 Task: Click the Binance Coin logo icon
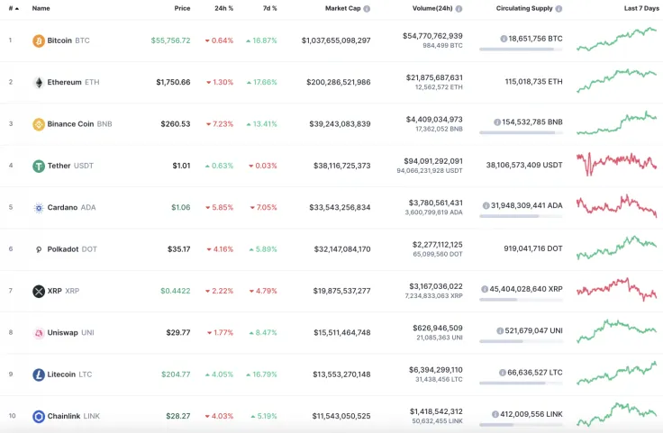tap(39, 124)
